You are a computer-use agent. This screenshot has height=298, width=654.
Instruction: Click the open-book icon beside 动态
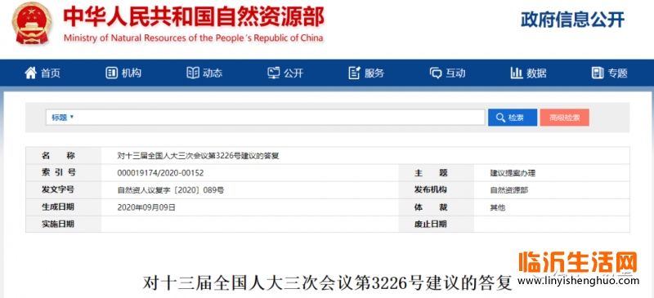pos(193,73)
